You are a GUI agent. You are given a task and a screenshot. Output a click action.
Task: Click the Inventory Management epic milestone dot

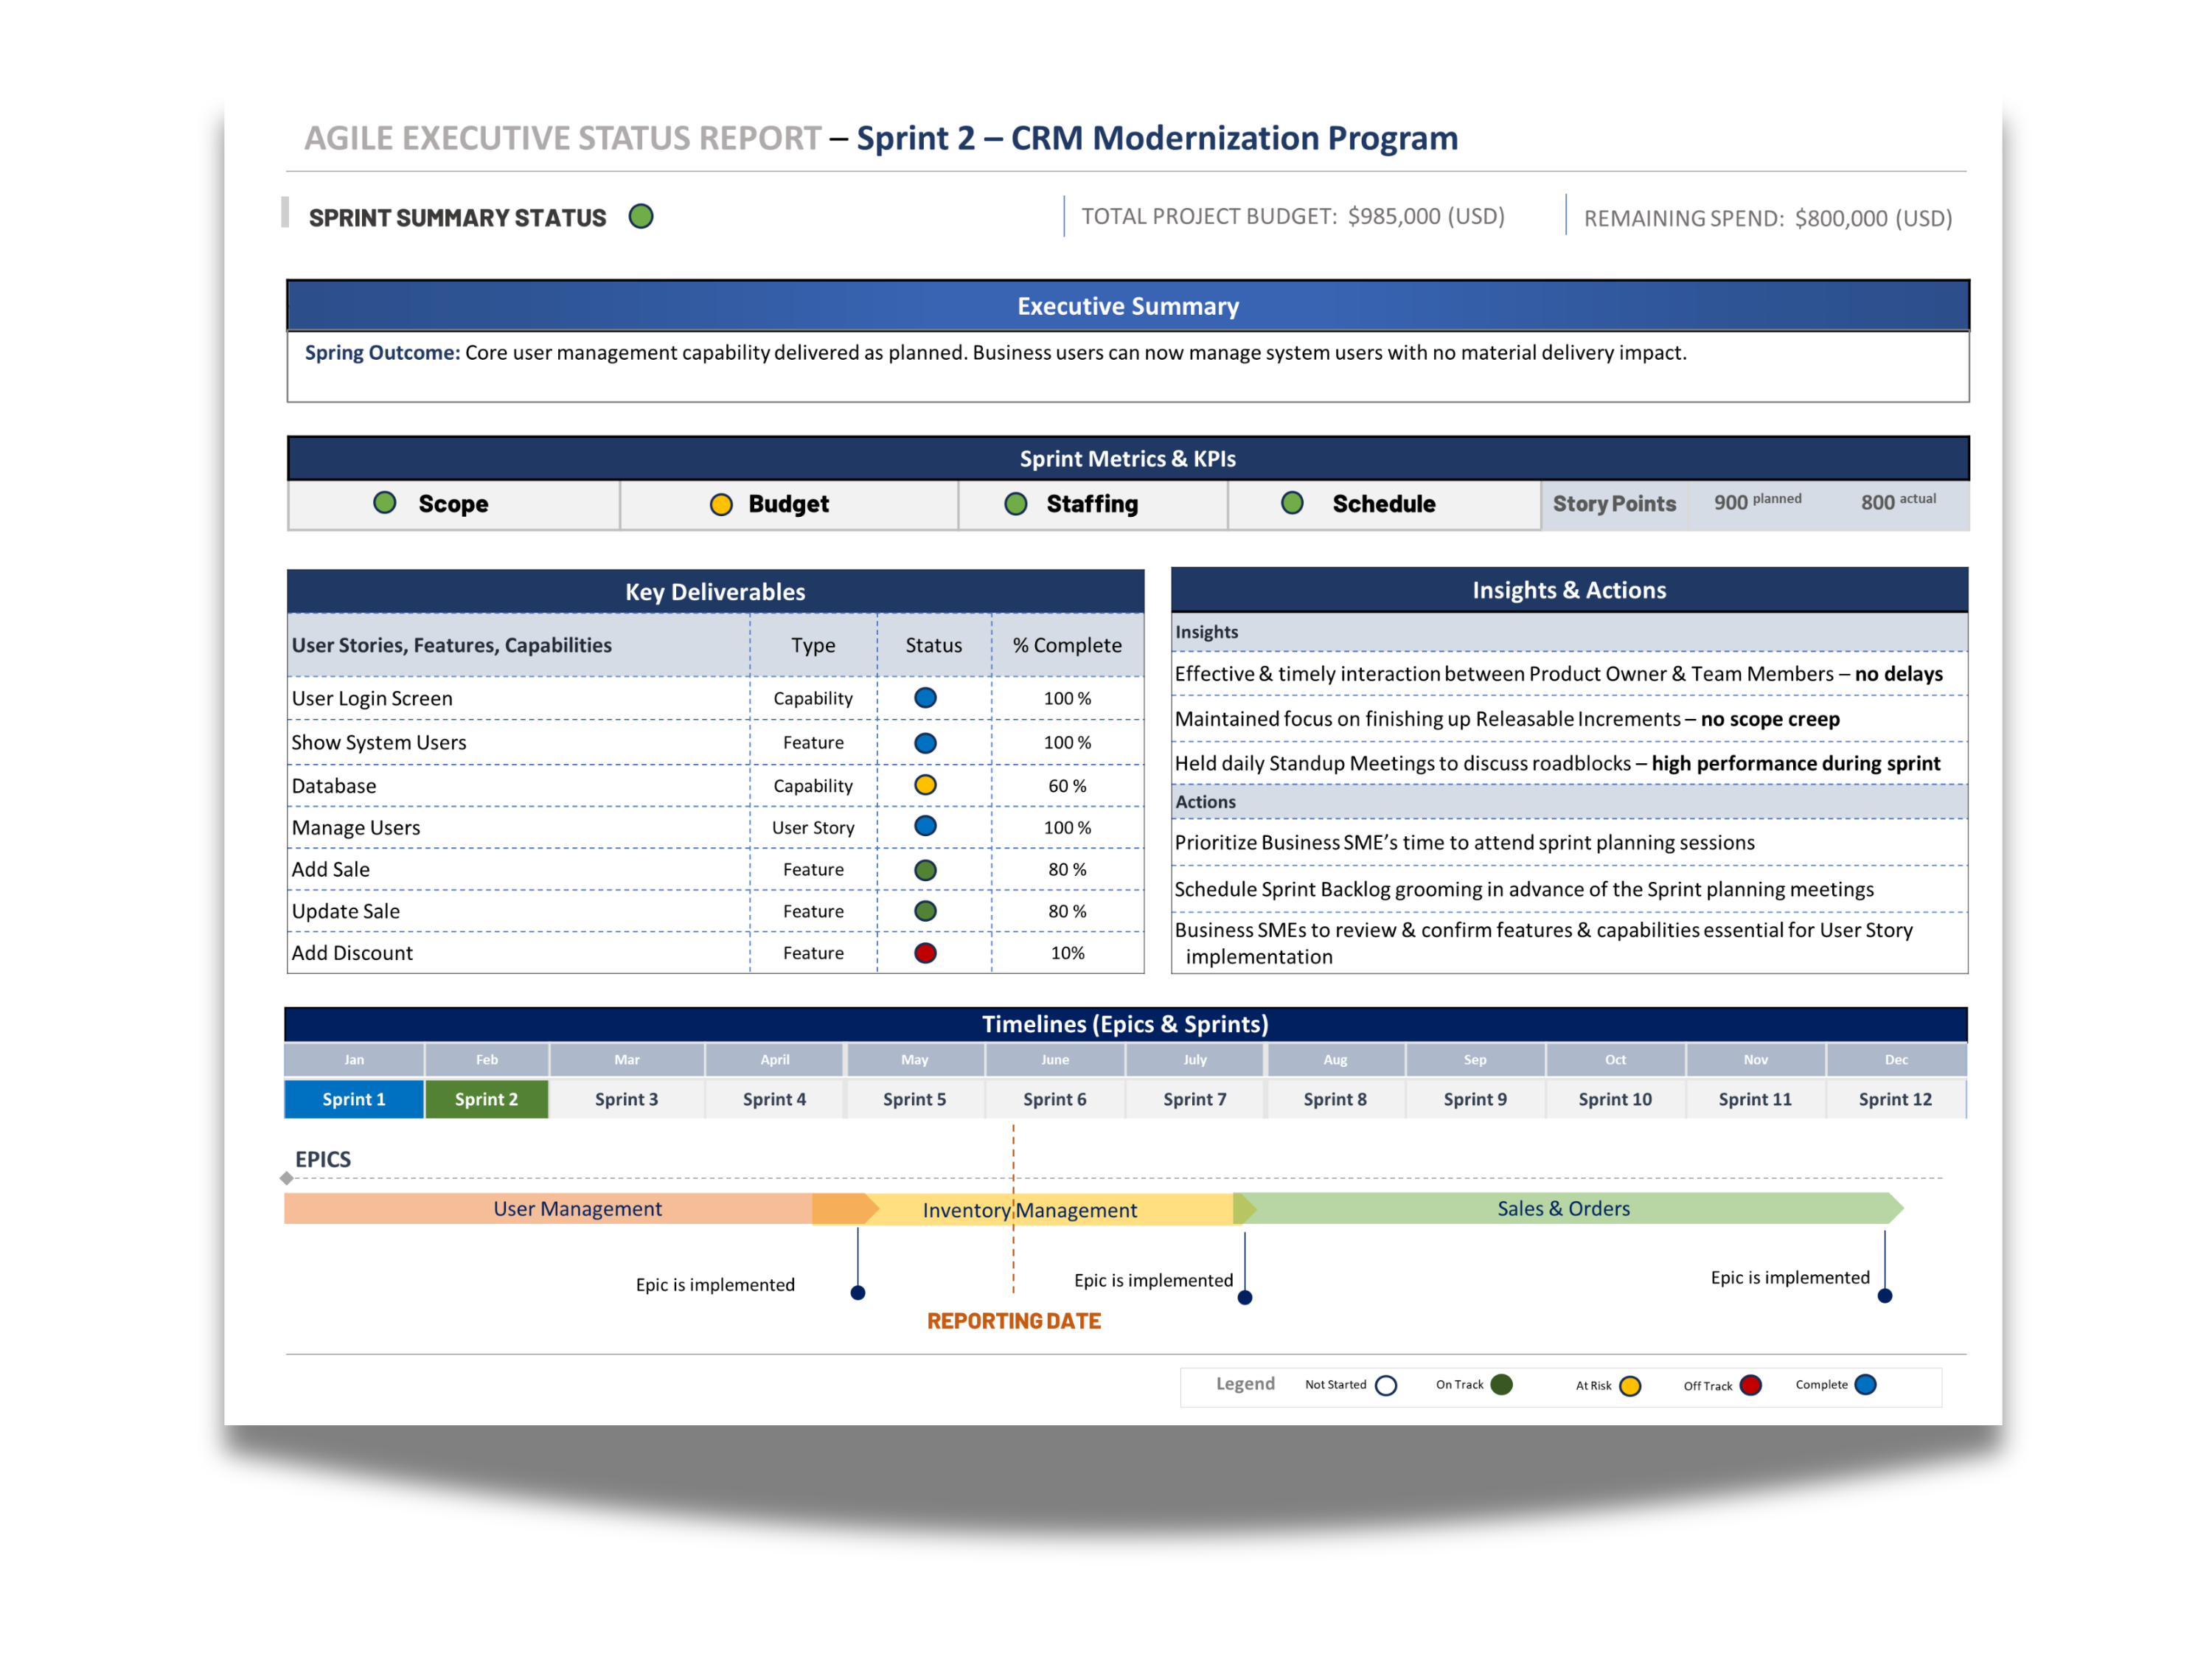click(x=1245, y=1298)
